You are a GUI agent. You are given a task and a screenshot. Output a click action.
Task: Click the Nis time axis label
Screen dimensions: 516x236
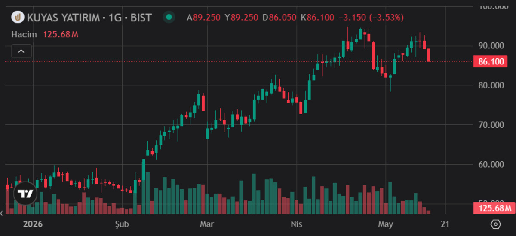(x=297, y=224)
